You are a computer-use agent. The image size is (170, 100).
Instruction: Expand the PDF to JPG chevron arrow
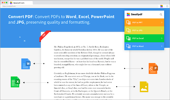pos(162,30)
